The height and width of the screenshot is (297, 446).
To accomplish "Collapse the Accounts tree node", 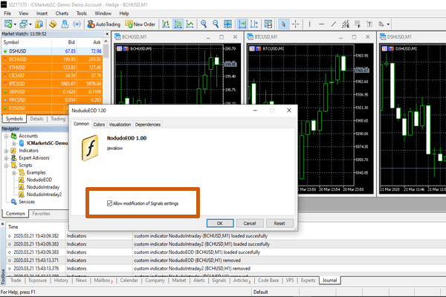I will [x=6, y=136].
